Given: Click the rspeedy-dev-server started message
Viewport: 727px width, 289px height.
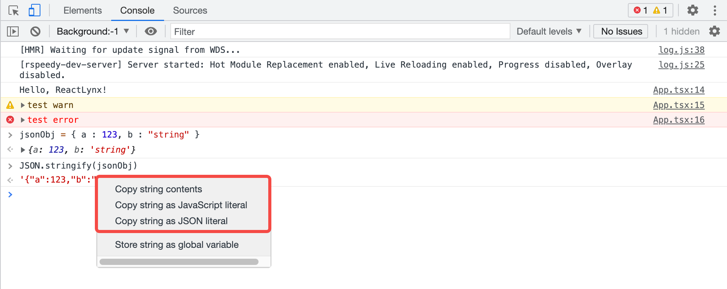Looking at the screenshot, I should (x=326, y=70).
